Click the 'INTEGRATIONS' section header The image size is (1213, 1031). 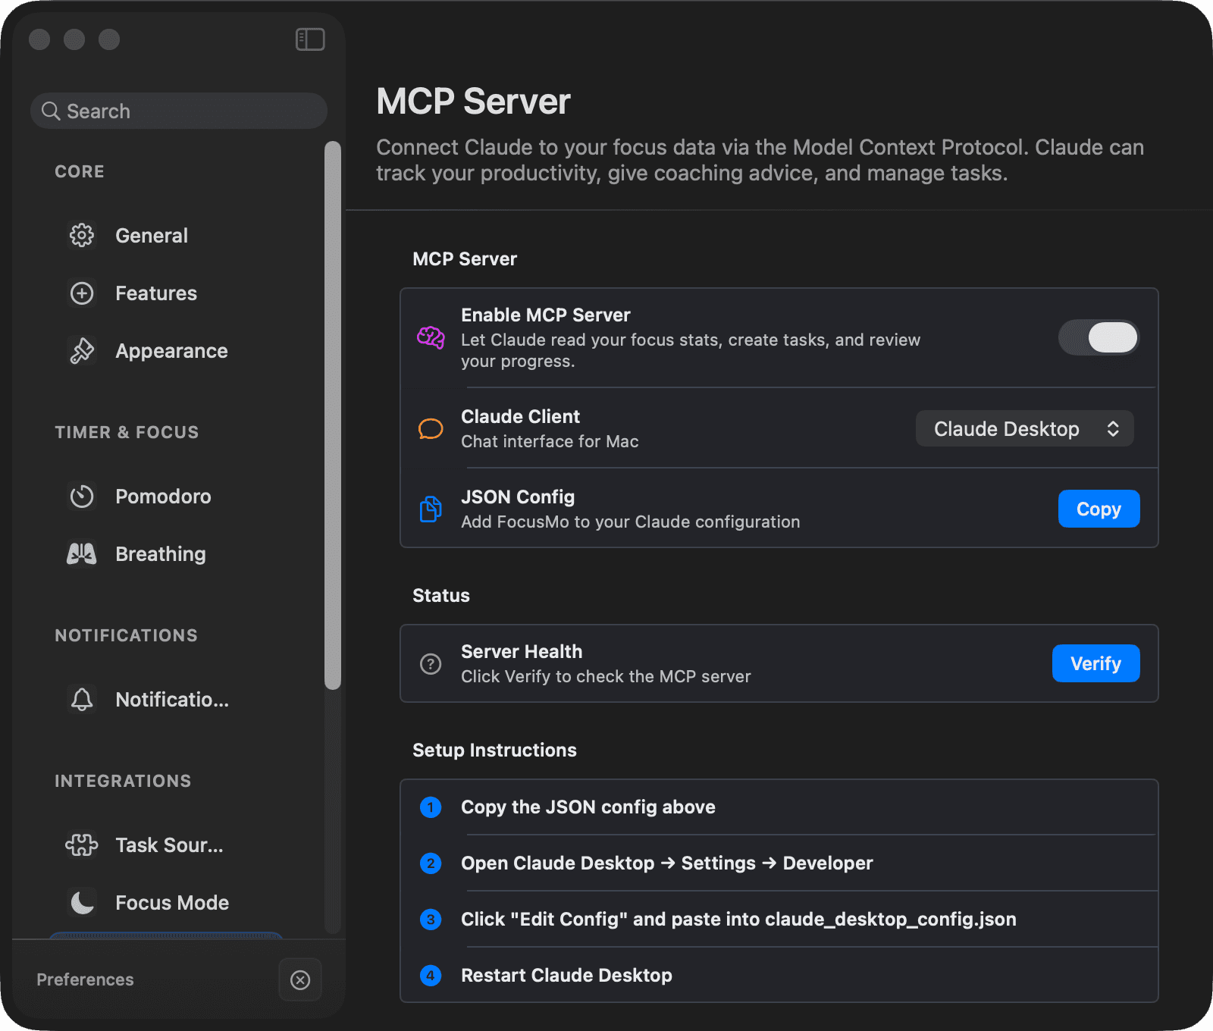pos(123,781)
